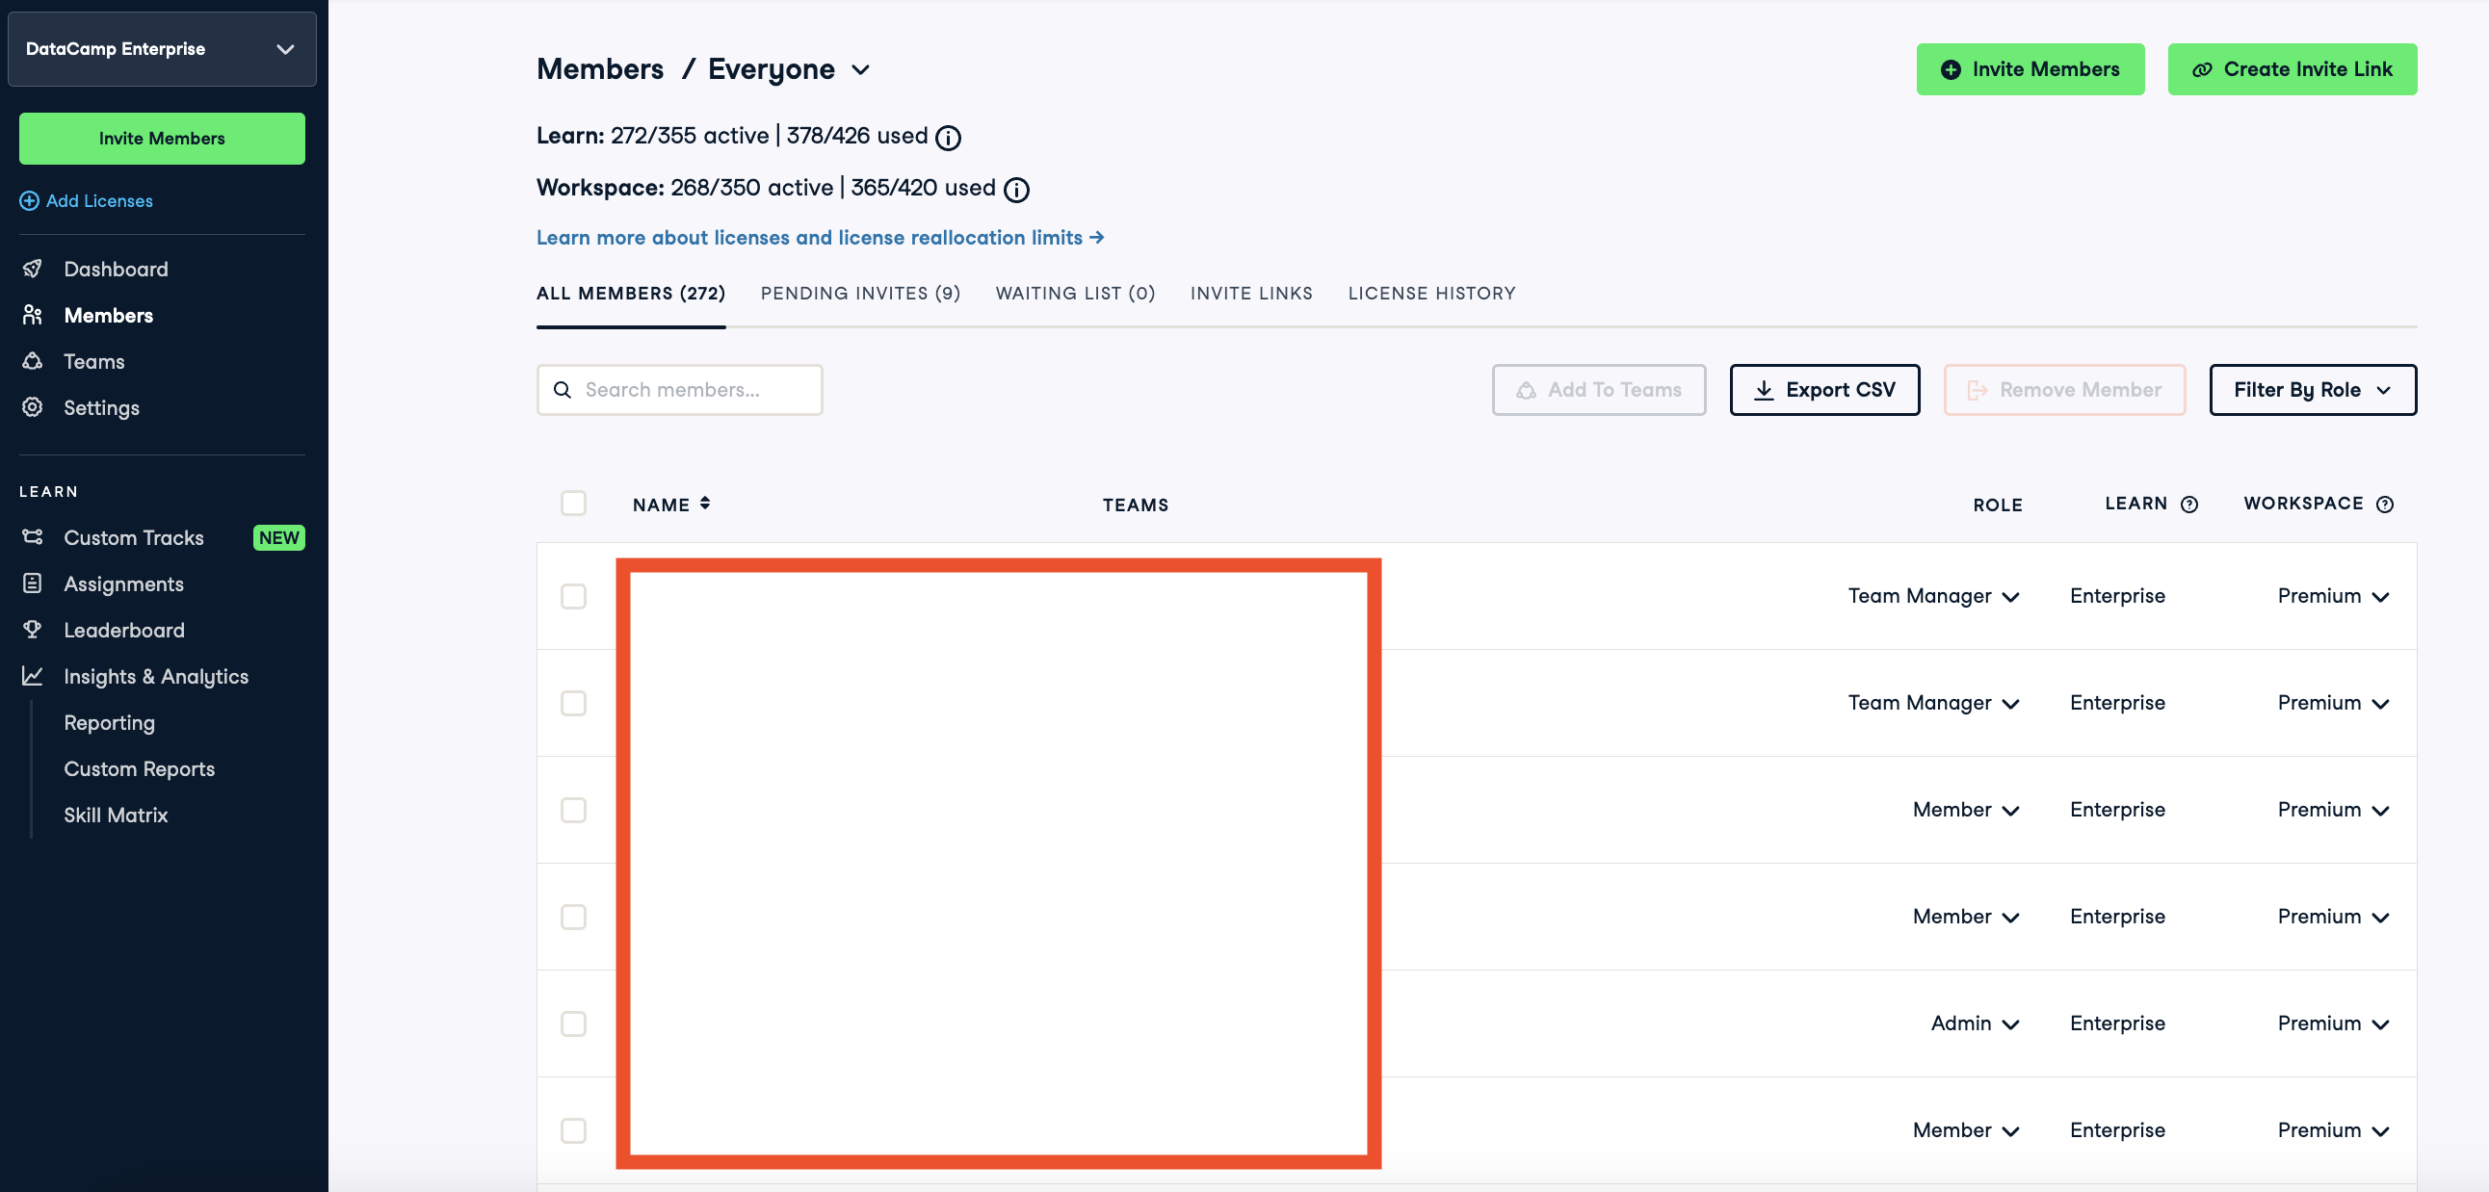Toggle the select-all members checkbox
The width and height of the screenshot is (2489, 1192).
coord(573,504)
